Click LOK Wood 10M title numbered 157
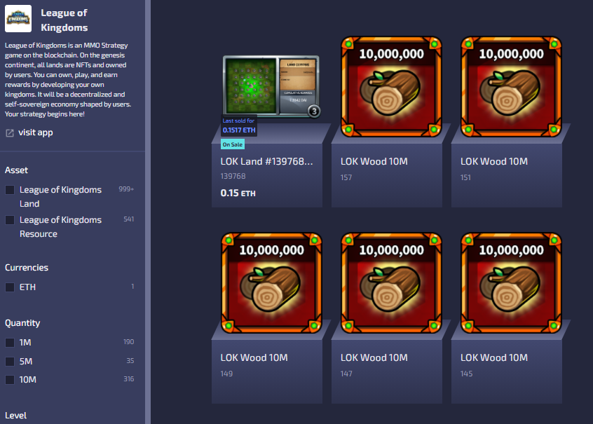593x424 pixels. (374, 161)
